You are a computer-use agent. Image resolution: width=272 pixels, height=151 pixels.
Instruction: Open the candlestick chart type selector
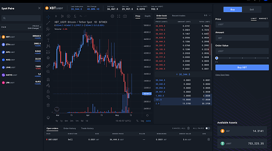click(62, 16)
